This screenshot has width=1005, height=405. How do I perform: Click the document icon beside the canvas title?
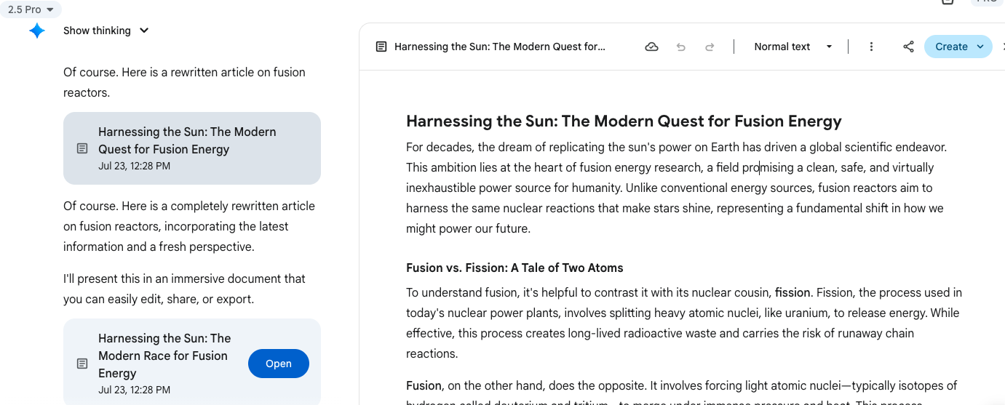pyautogui.click(x=381, y=47)
